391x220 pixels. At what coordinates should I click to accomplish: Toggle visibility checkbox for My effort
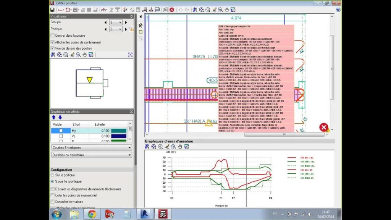(61, 131)
